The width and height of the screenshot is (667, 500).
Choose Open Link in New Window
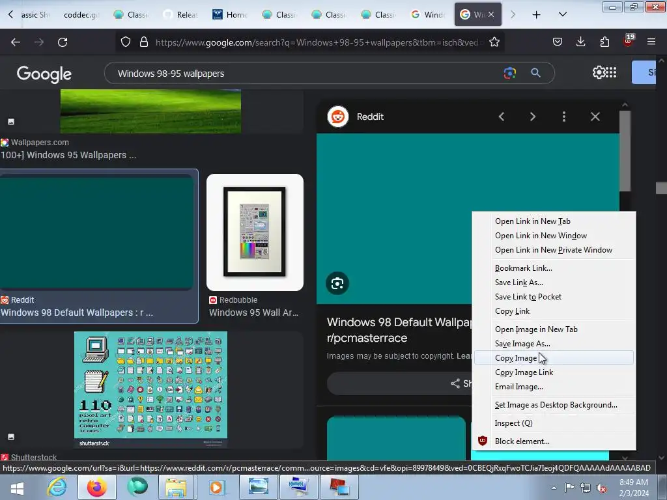point(554,236)
